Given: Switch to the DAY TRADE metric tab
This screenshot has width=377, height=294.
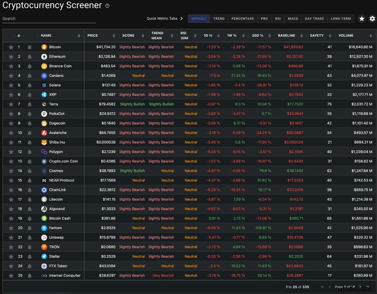Looking at the screenshot, I should coord(314,18).
